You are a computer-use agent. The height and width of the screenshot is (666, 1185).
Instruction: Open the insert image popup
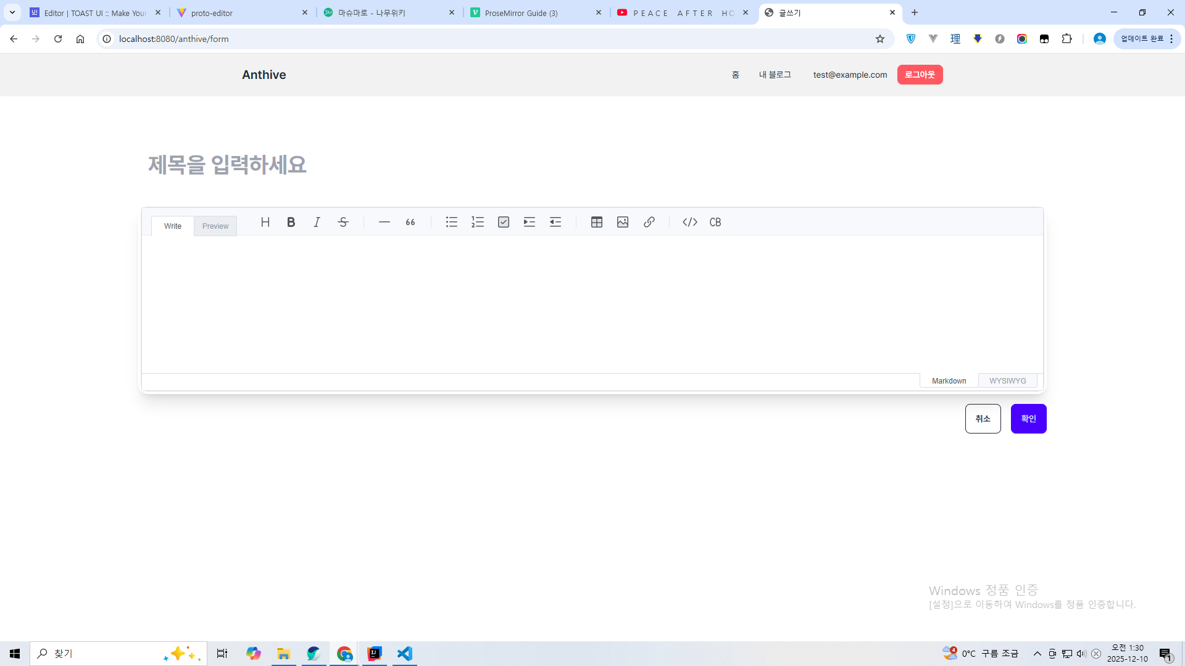[x=623, y=222]
